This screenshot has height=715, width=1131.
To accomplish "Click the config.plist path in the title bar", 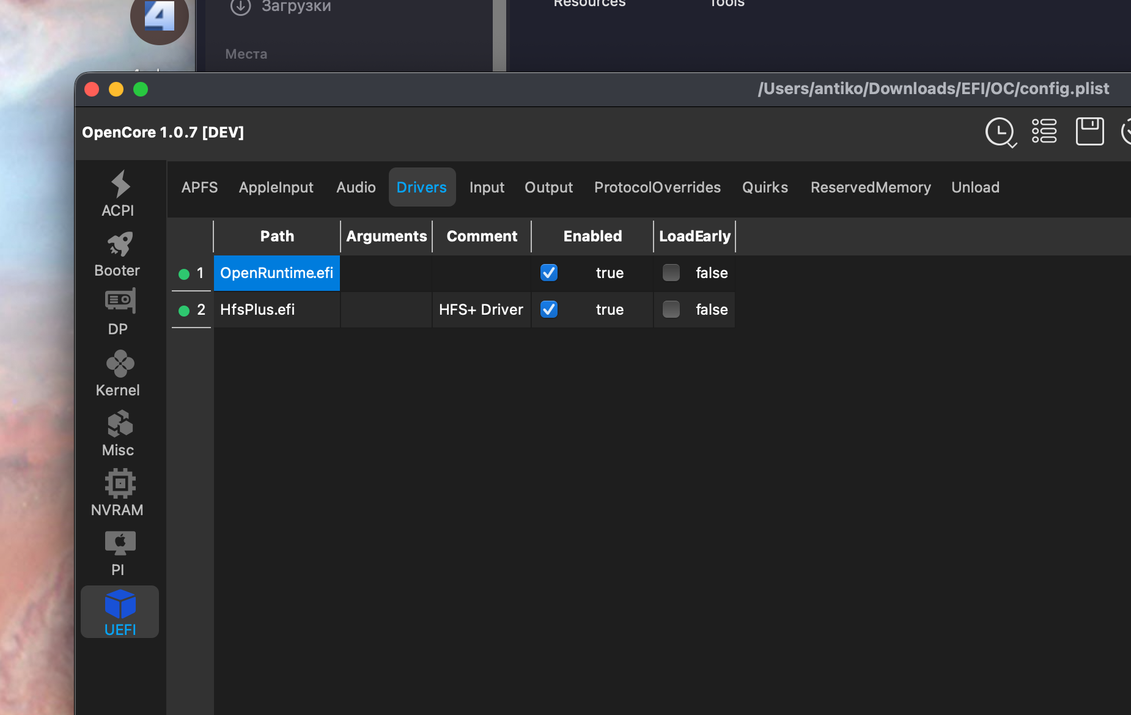I will pyautogui.click(x=934, y=89).
